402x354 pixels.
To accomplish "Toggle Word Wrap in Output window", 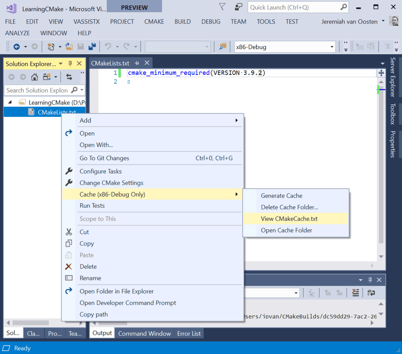I will pyautogui.click(x=371, y=293).
